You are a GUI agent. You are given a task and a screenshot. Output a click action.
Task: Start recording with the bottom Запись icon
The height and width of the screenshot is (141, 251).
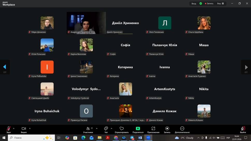point(167,129)
